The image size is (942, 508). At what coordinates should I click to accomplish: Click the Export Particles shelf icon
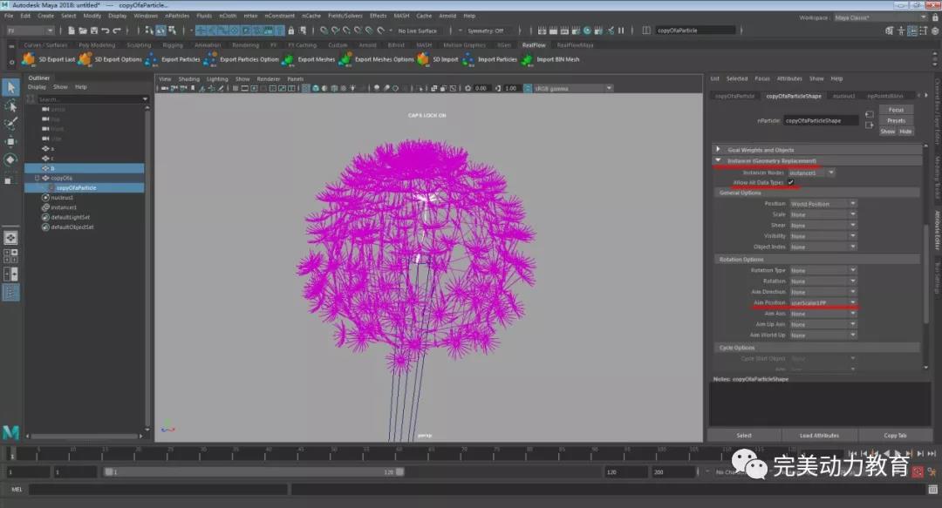pos(153,59)
